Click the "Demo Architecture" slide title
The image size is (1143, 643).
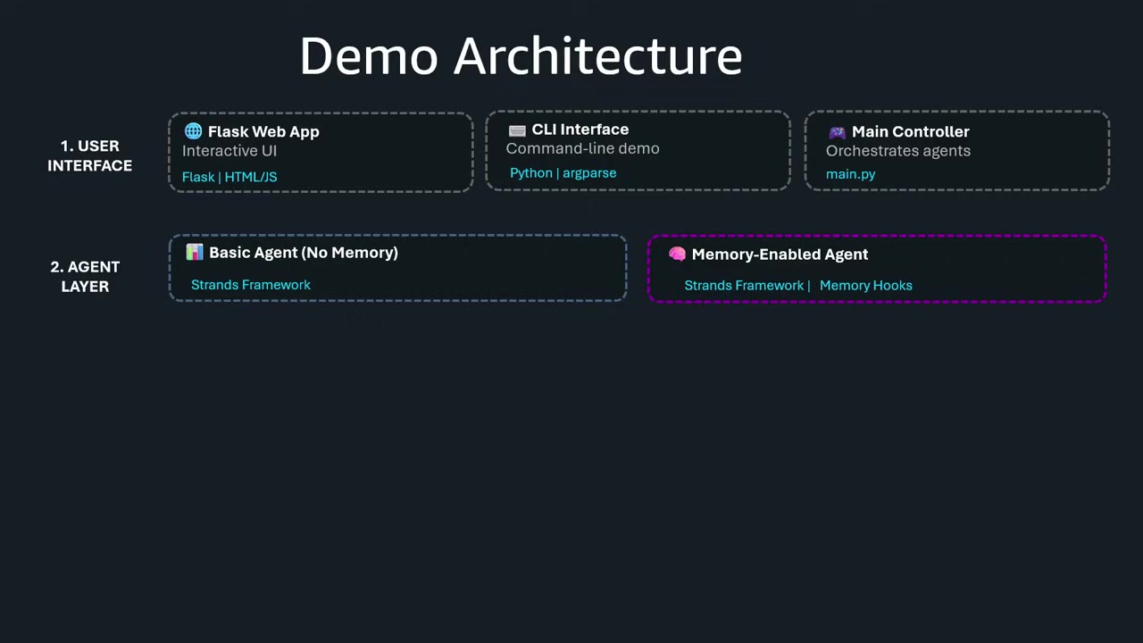click(x=521, y=56)
